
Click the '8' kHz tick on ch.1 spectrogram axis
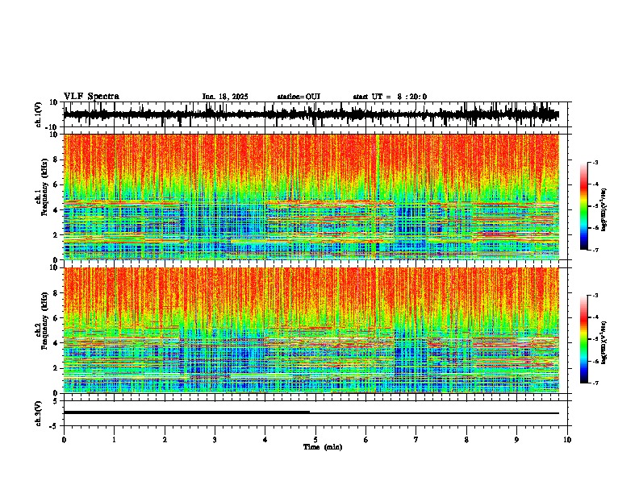point(57,159)
